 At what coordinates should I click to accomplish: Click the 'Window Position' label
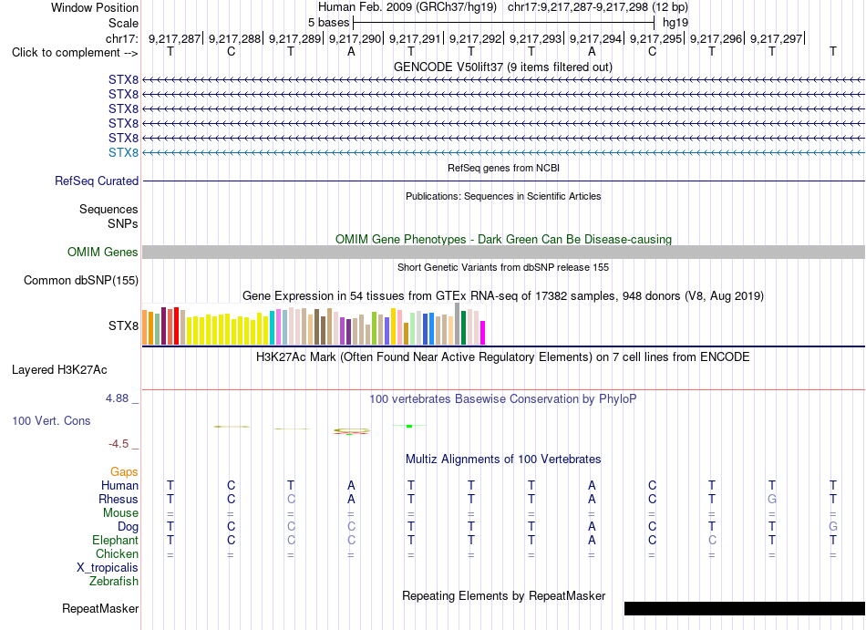pos(95,7)
